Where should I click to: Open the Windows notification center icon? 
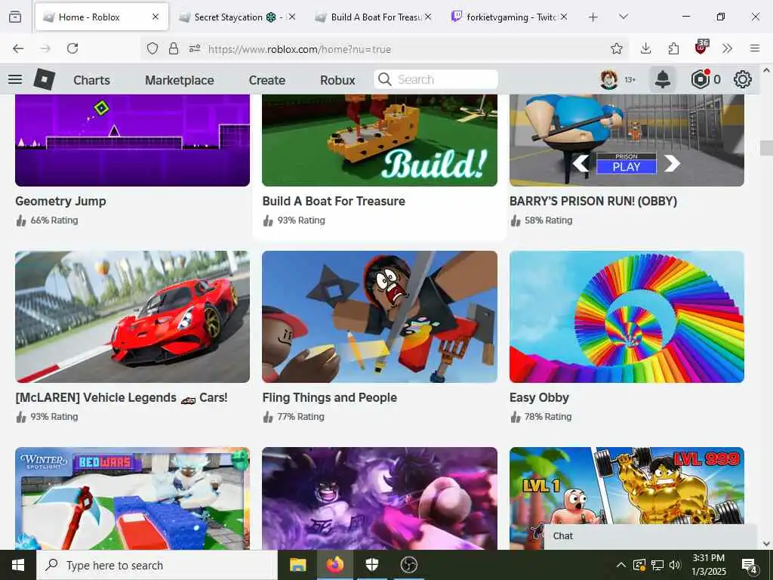pos(749,565)
